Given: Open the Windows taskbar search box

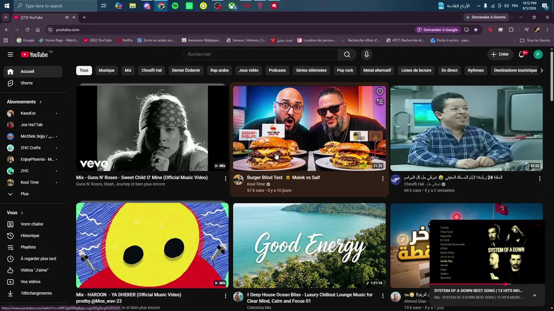Looking at the screenshot, I should click(55, 6).
